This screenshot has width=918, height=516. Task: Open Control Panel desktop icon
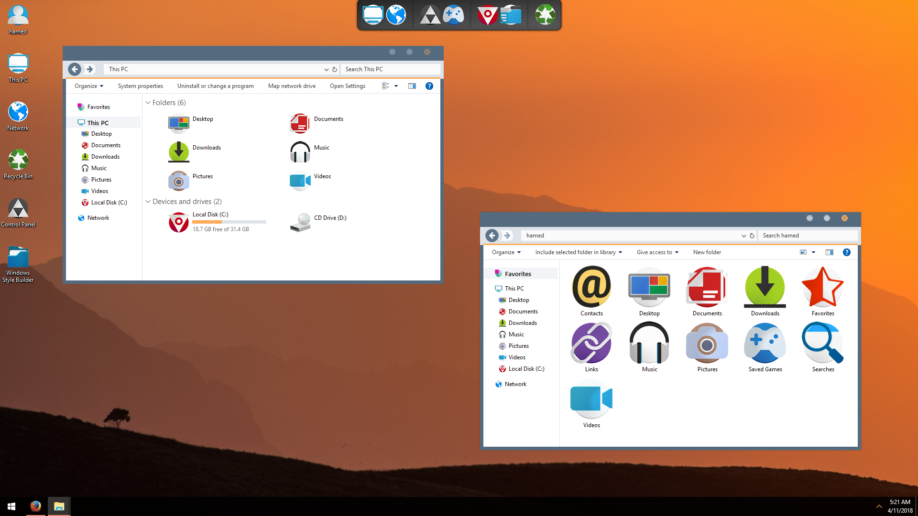18,209
